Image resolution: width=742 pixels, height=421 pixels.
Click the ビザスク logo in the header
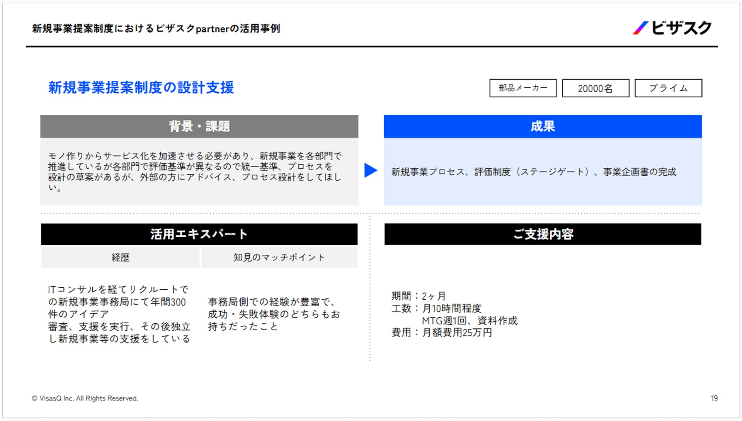[672, 28]
